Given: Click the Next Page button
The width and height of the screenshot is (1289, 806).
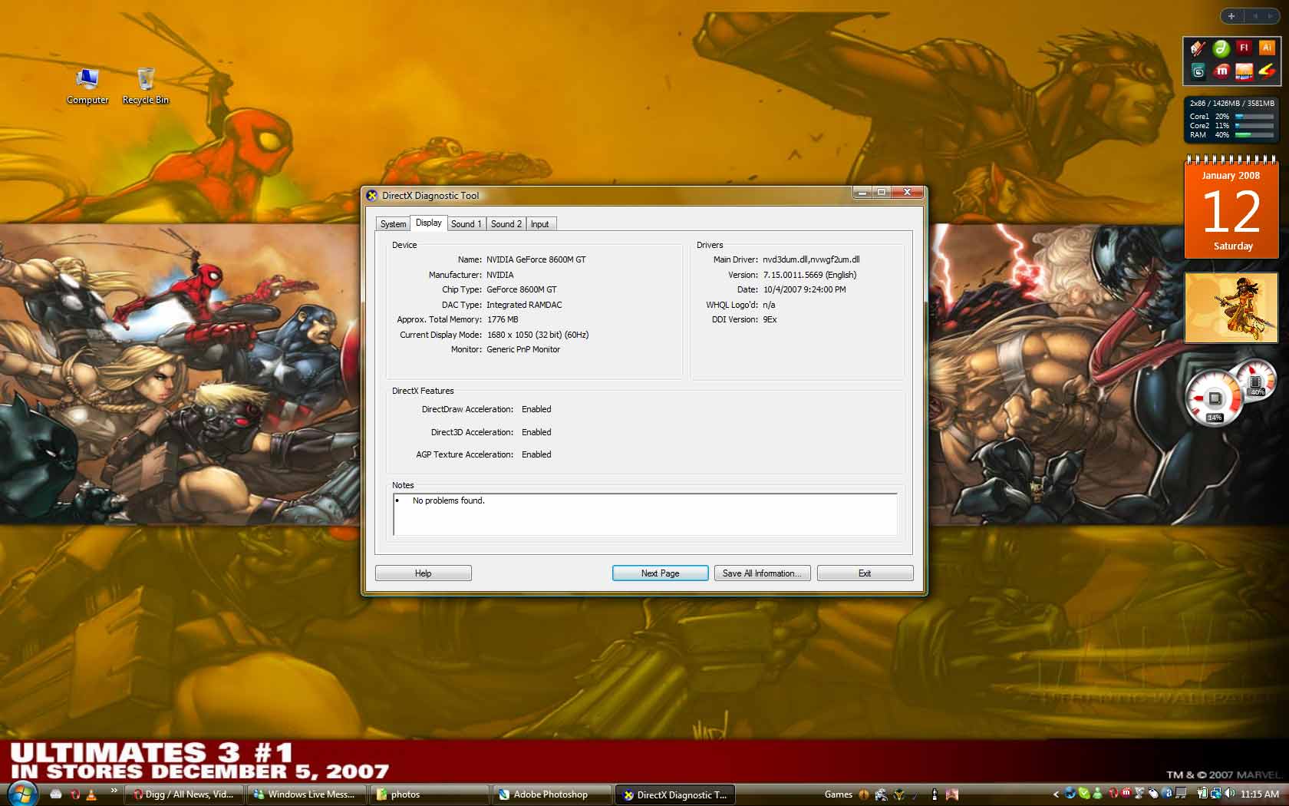Looking at the screenshot, I should [x=660, y=573].
